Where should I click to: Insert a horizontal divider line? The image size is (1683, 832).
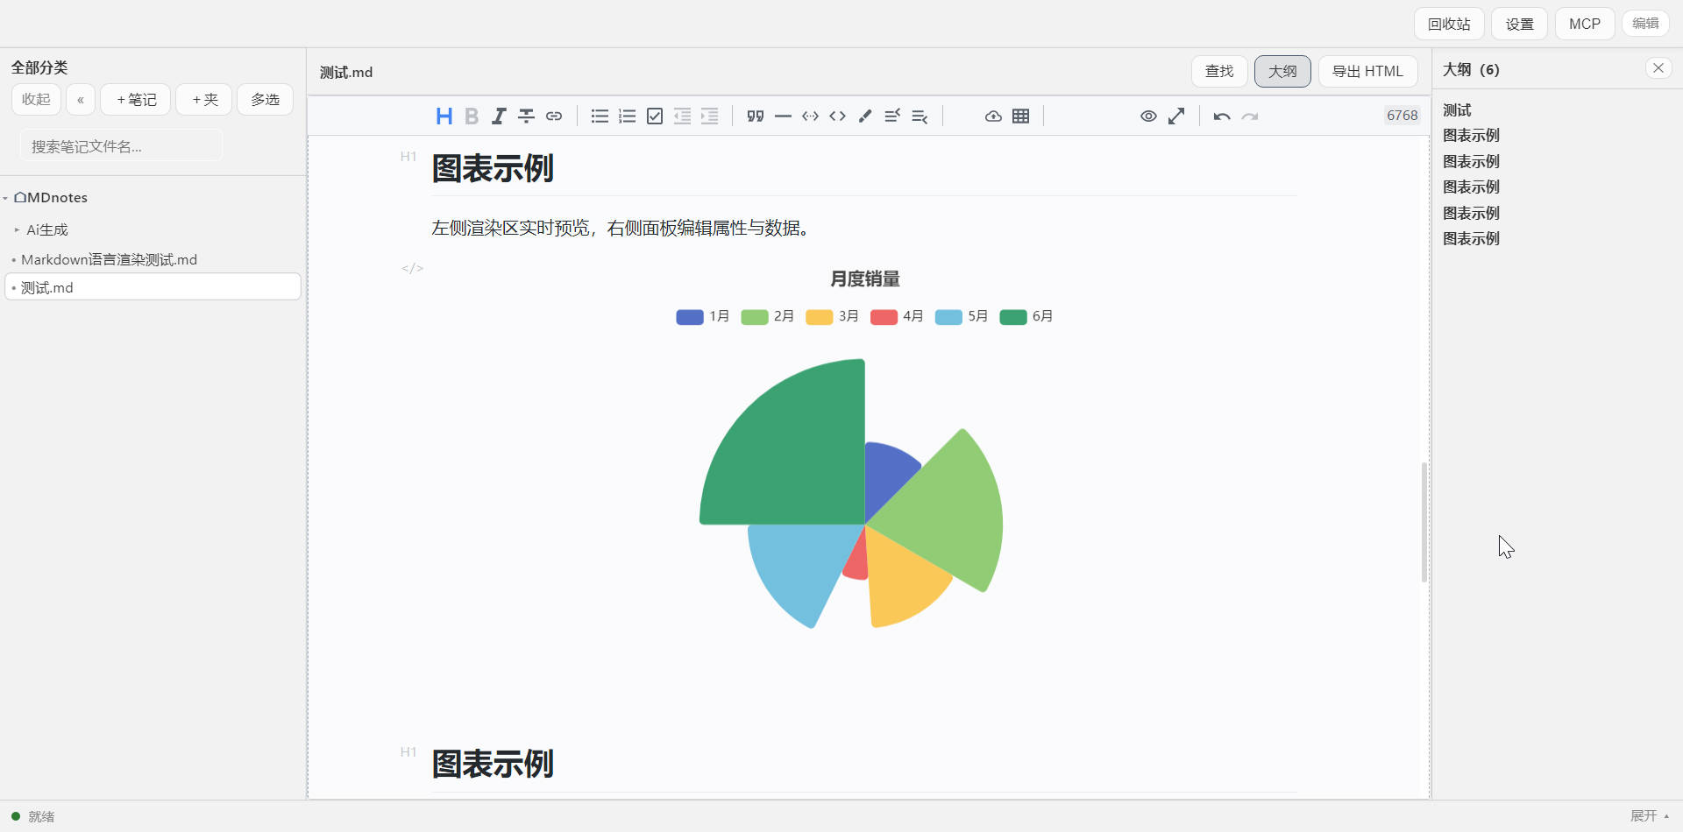783,116
